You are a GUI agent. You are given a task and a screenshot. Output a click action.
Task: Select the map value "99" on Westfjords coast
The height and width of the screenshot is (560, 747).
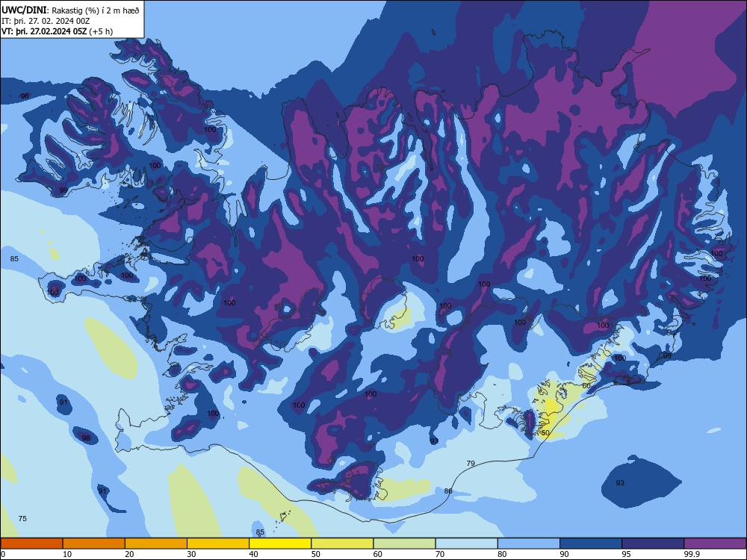coord(63,190)
